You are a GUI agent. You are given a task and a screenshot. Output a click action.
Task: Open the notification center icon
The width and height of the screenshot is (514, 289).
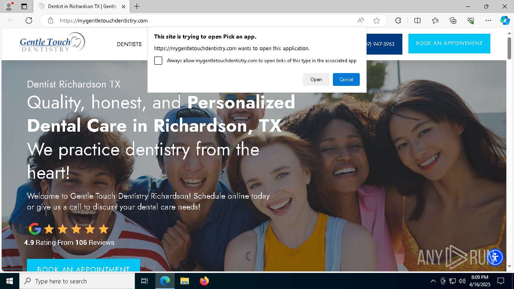tap(501, 281)
